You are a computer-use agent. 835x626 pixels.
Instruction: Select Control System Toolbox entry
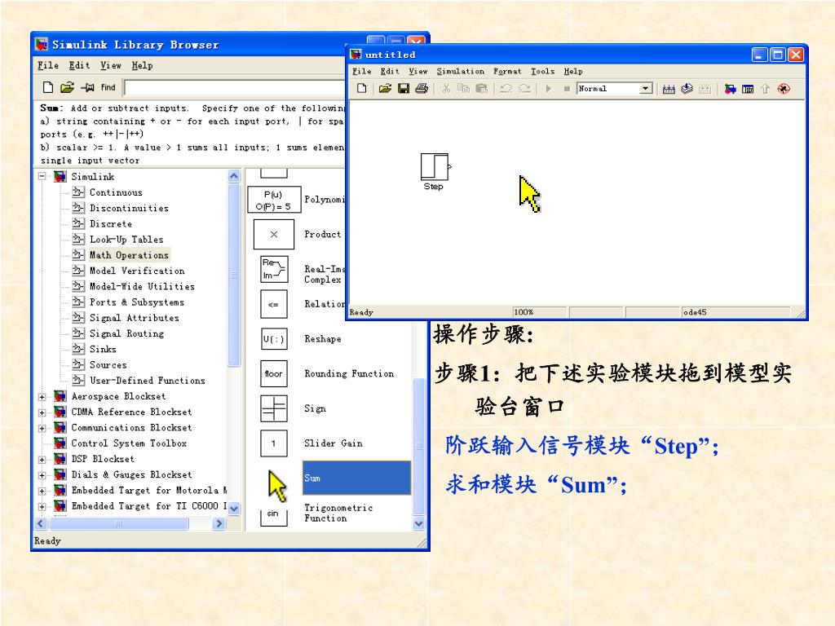pyautogui.click(x=129, y=443)
